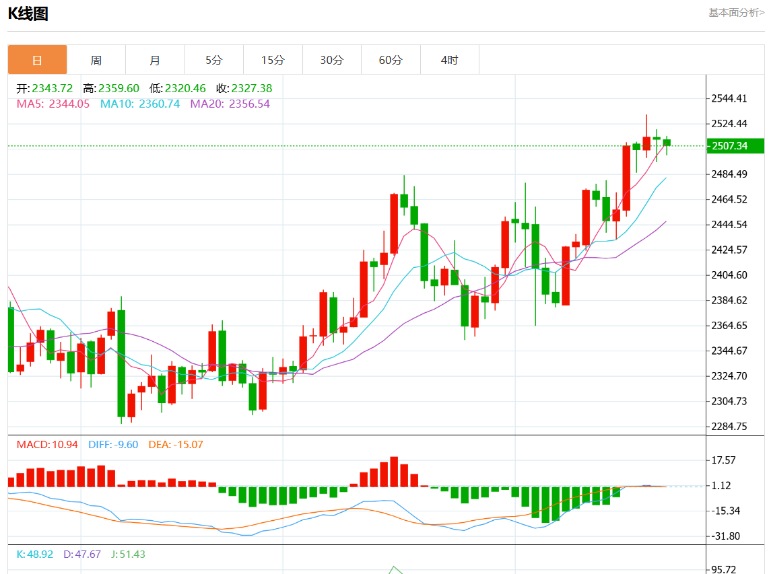Click the MA10: 2360.74 value
Viewport: 769px width, 574px height.
[x=140, y=104]
